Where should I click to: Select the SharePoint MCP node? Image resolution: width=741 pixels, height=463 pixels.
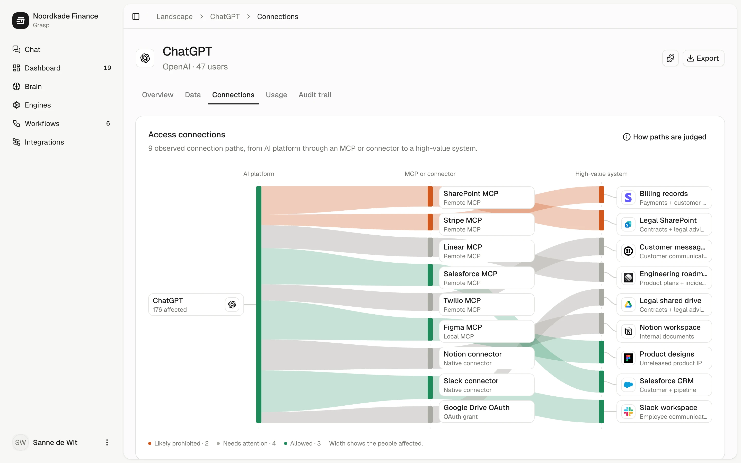pyautogui.click(x=487, y=198)
